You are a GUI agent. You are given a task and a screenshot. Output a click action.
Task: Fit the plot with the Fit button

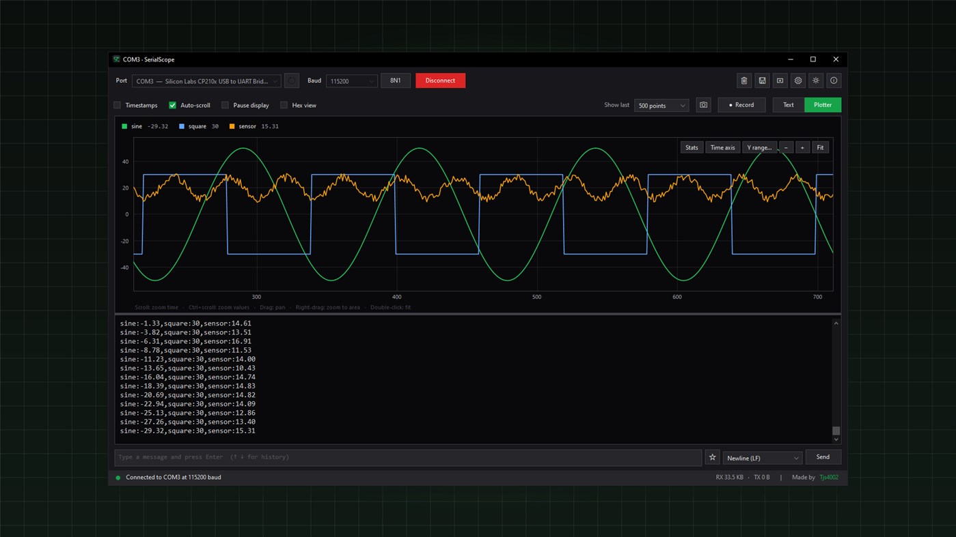tap(820, 147)
